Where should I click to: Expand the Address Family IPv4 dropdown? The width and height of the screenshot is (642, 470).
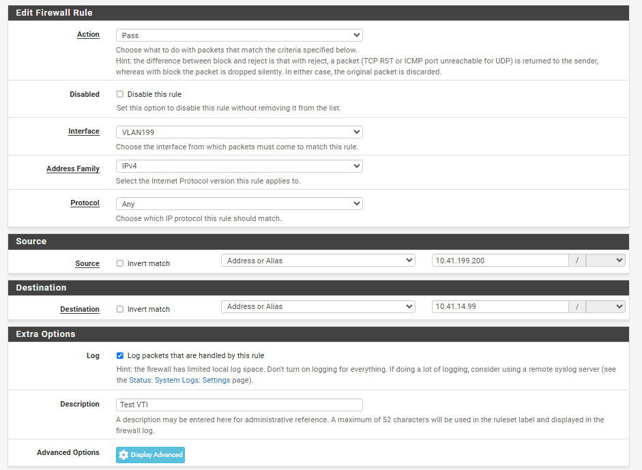239,166
